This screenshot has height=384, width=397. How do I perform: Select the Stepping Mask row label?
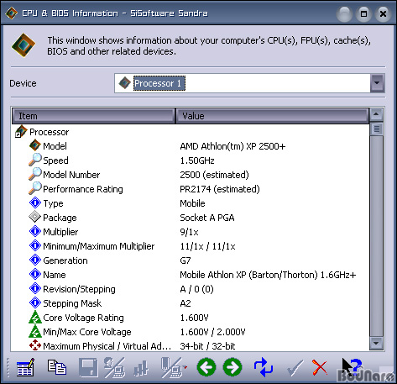tap(72, 303)
